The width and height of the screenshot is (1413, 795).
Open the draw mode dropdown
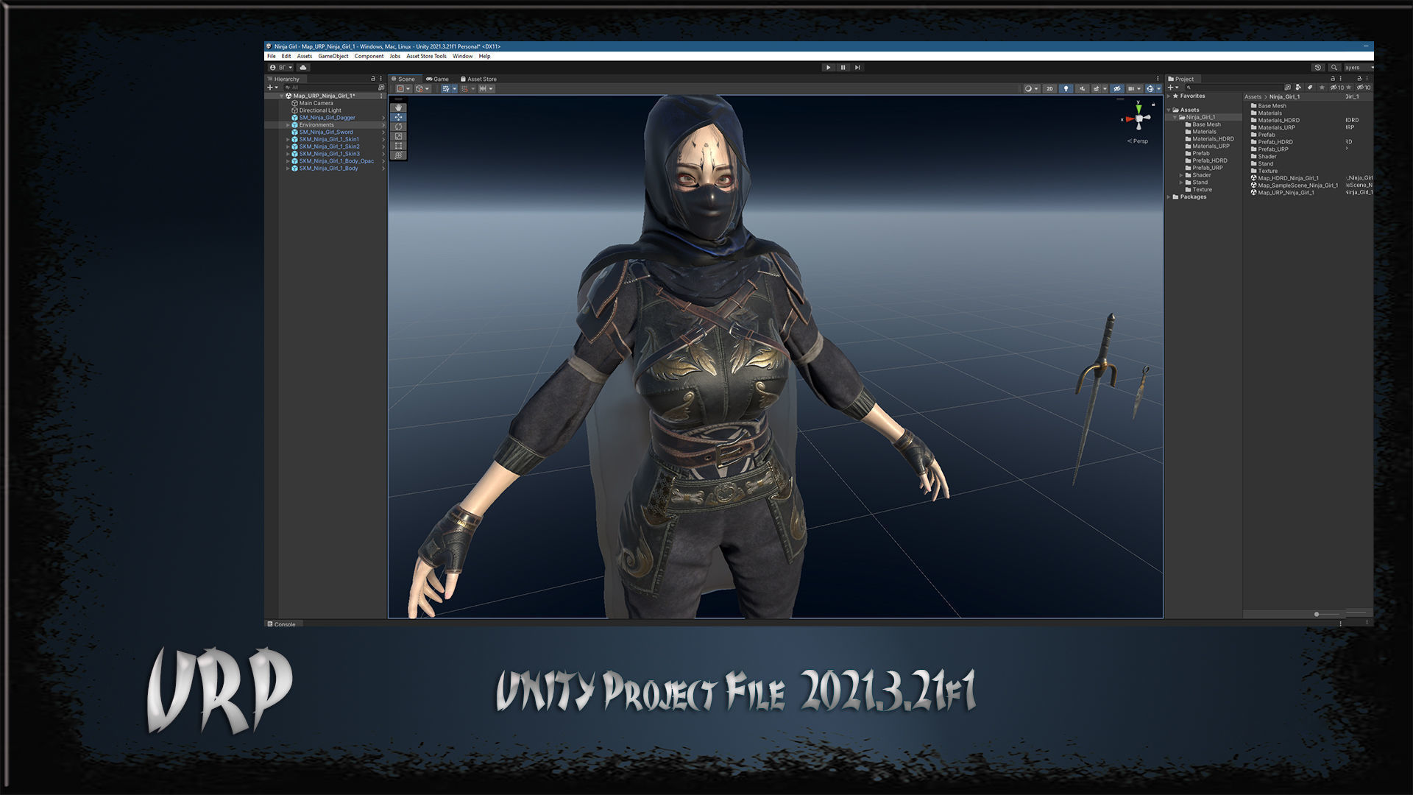(1032, 88)
